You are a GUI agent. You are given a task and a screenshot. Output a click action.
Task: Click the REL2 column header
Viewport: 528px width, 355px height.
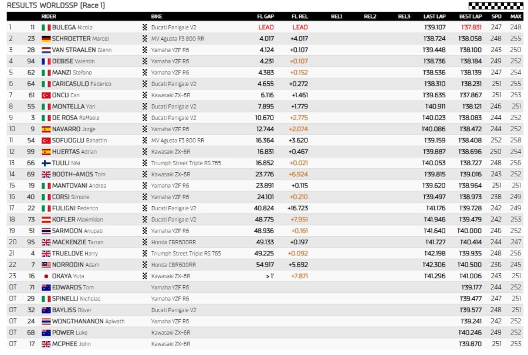(x=370, y=16)
